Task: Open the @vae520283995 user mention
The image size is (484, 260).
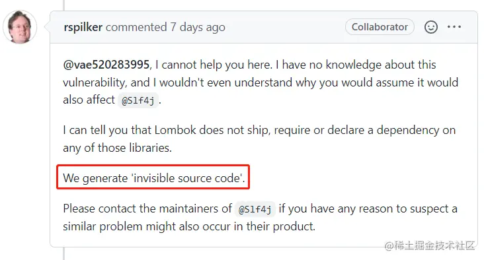Action: point(106,65)
